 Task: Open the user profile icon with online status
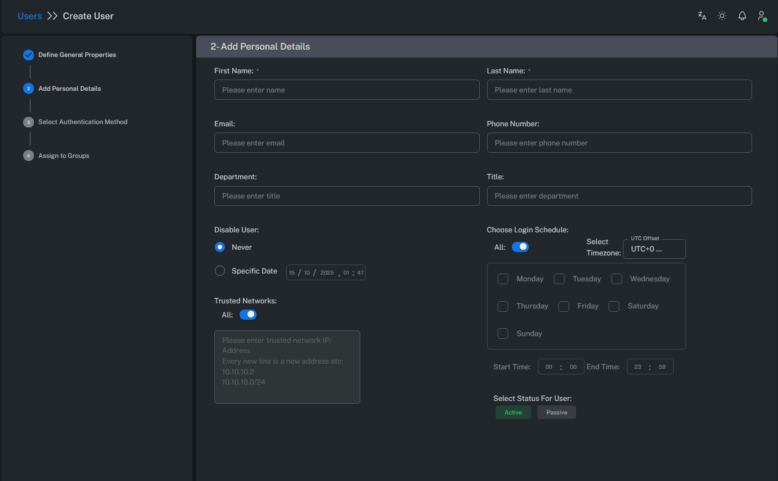(x=761, y=16)
